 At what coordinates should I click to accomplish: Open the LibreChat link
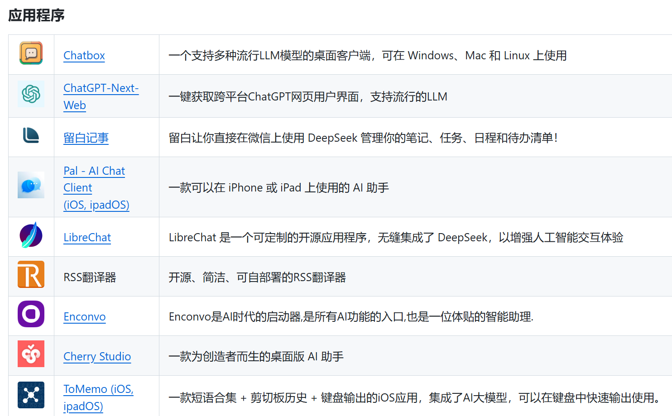(x=87, y=238)
